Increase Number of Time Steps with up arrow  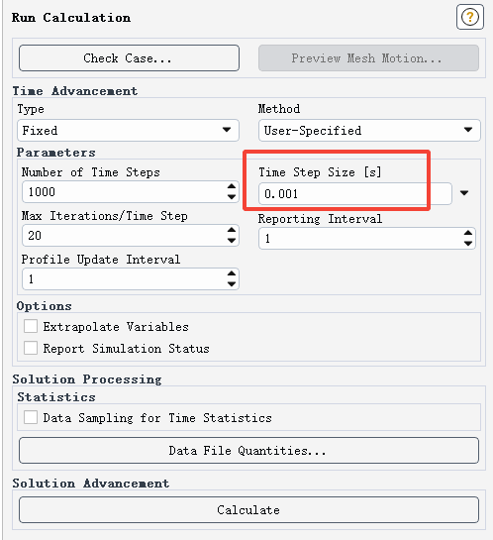coord(232,186)
